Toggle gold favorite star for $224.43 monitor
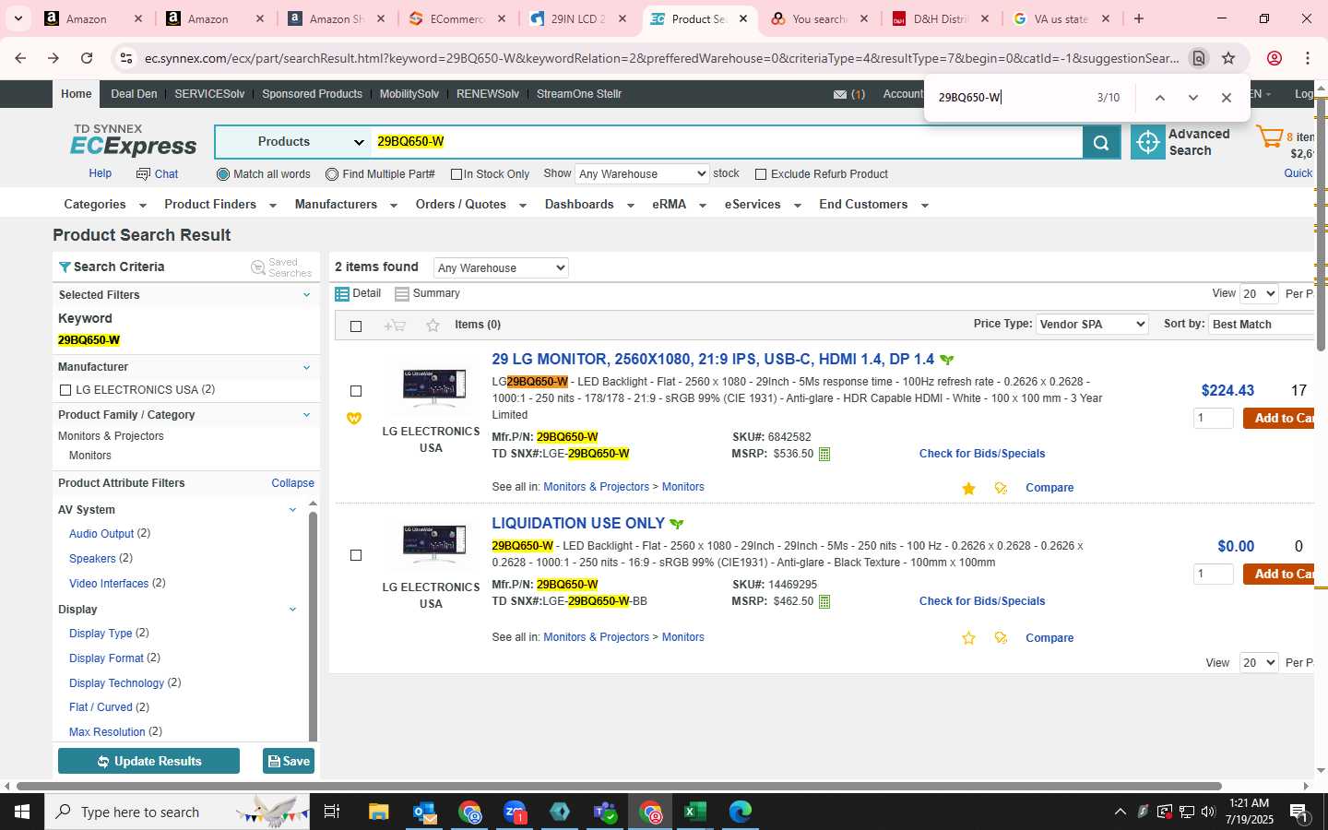Image resolution: width=1328 pixels, height=830 pixels. 968,488
